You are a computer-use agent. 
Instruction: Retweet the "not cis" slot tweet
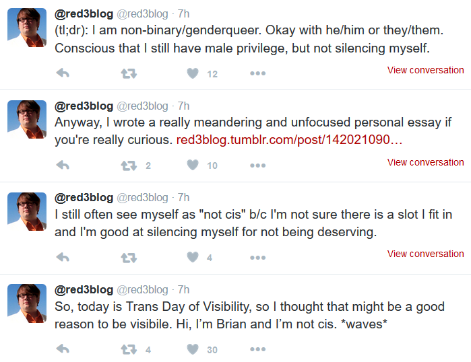[x=129, y=258]
